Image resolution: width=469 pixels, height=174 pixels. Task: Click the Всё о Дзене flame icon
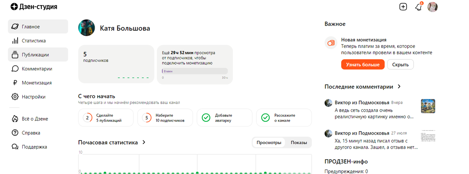(x=15, y=119)
